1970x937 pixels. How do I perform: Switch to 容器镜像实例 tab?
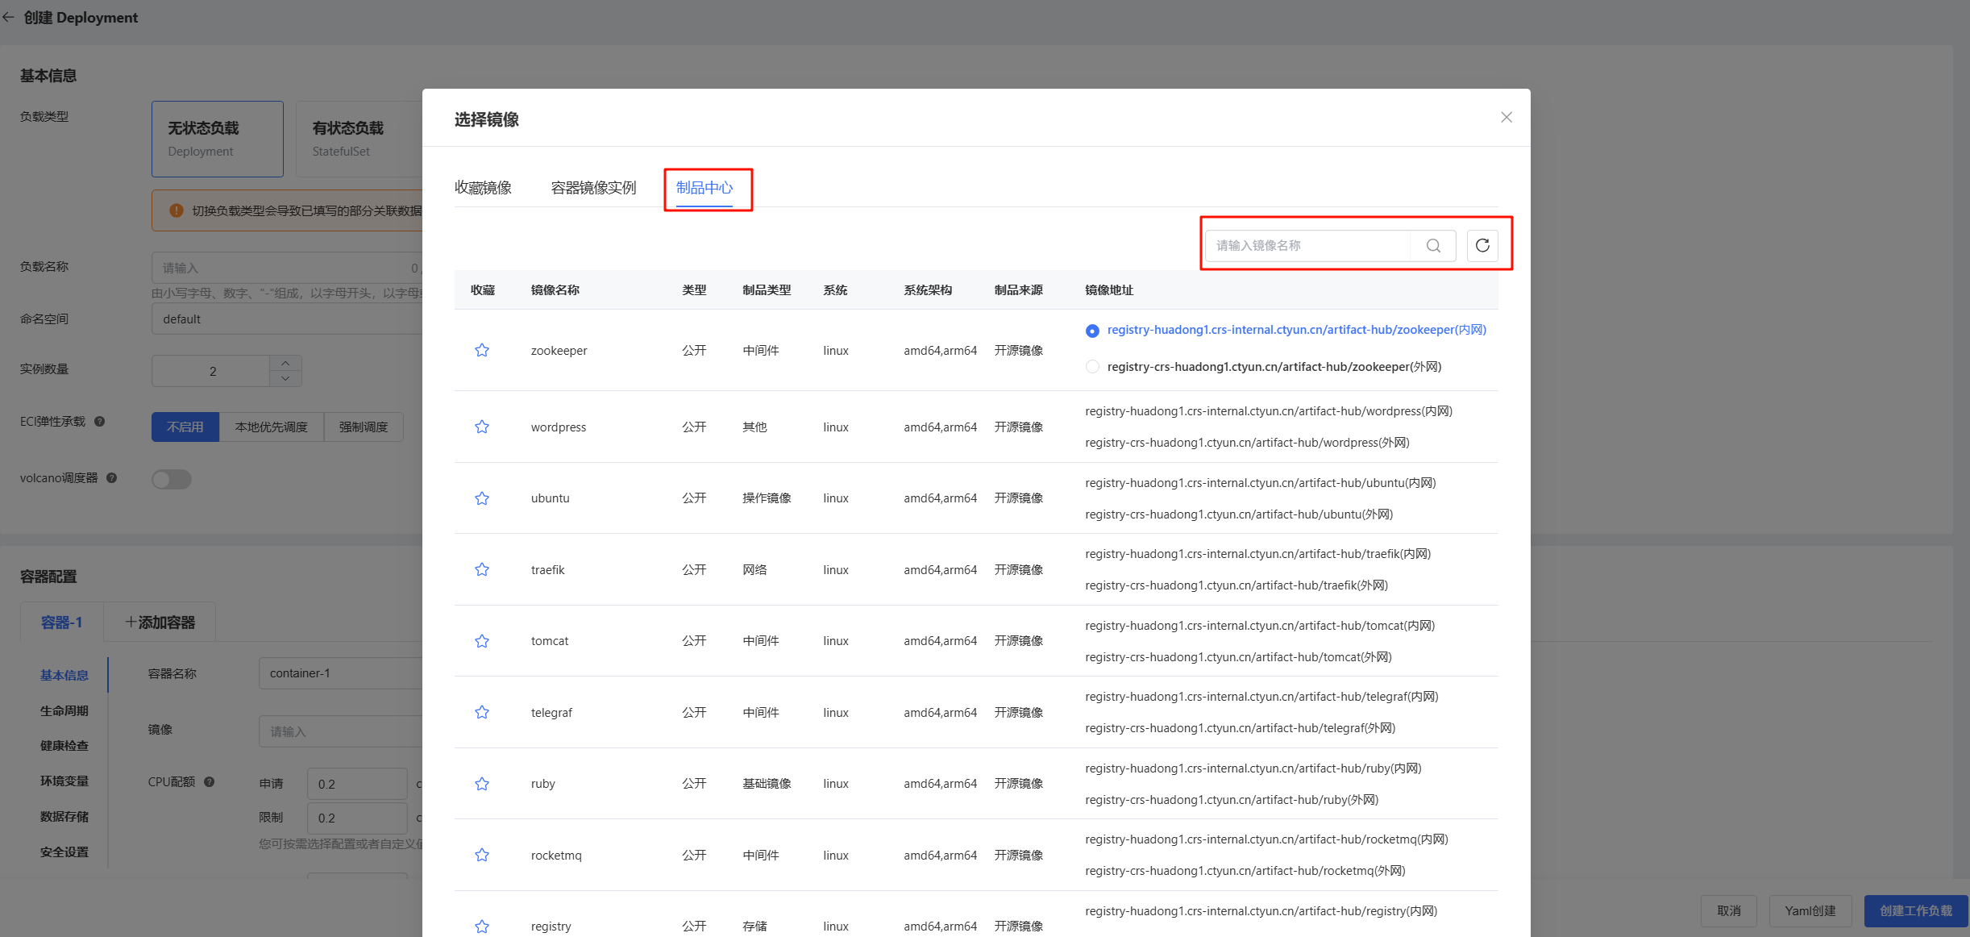point(593,188)
